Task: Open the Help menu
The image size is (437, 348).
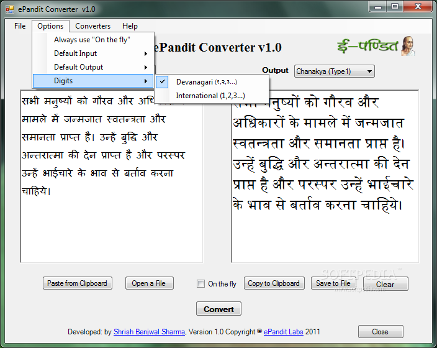Action: coord(130,26)
